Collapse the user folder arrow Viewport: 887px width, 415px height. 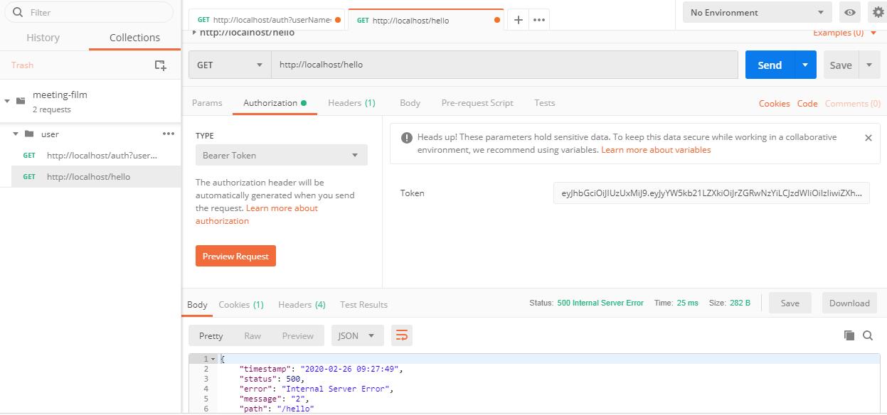point(16,134)
